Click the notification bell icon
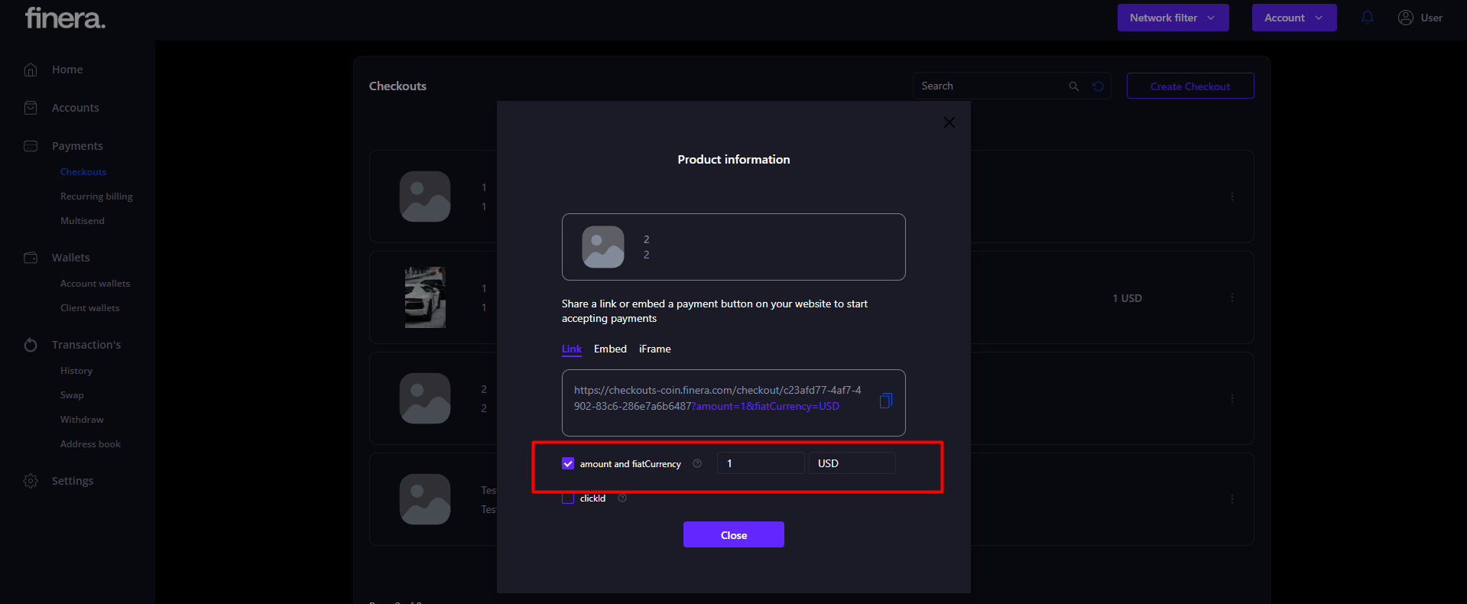The height and width of the screenshot is (604, 1467). [1368, 18]
